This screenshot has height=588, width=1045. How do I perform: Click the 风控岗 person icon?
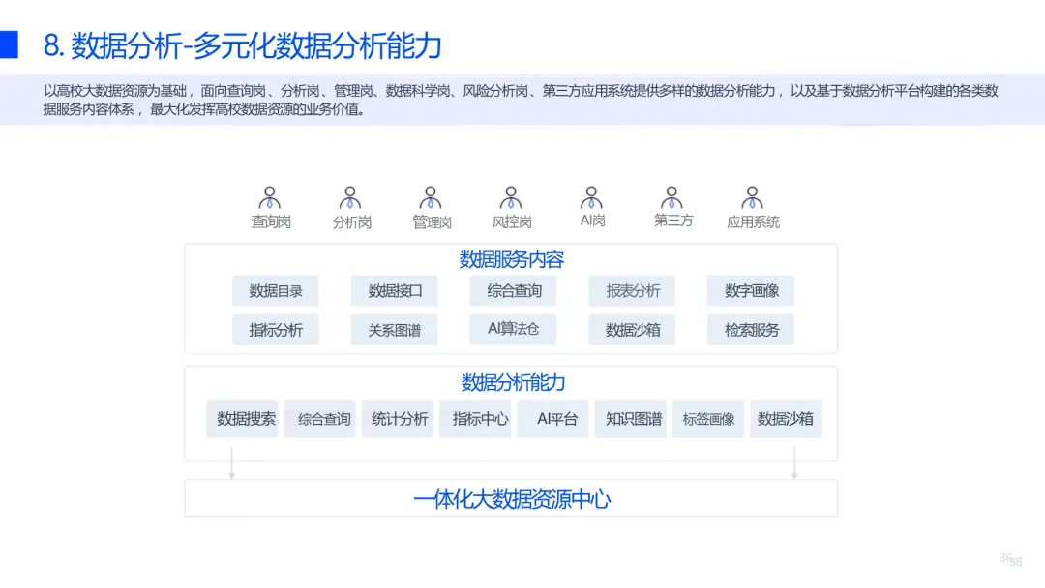pyautogui.click(x=511, y=198)
